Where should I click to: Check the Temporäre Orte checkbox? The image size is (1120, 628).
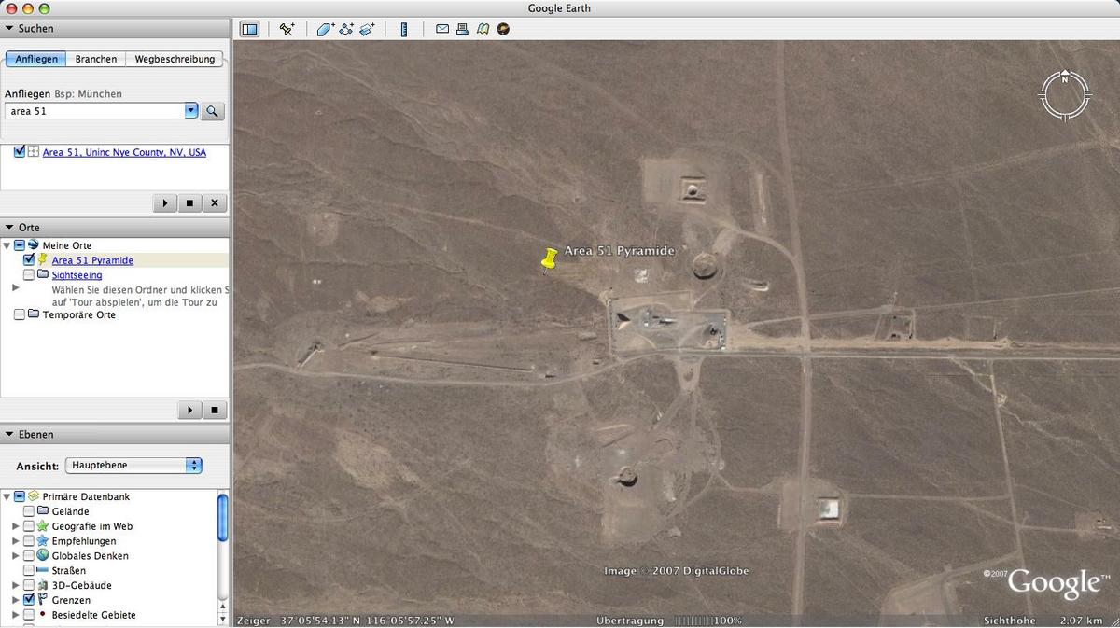[20, 315]
